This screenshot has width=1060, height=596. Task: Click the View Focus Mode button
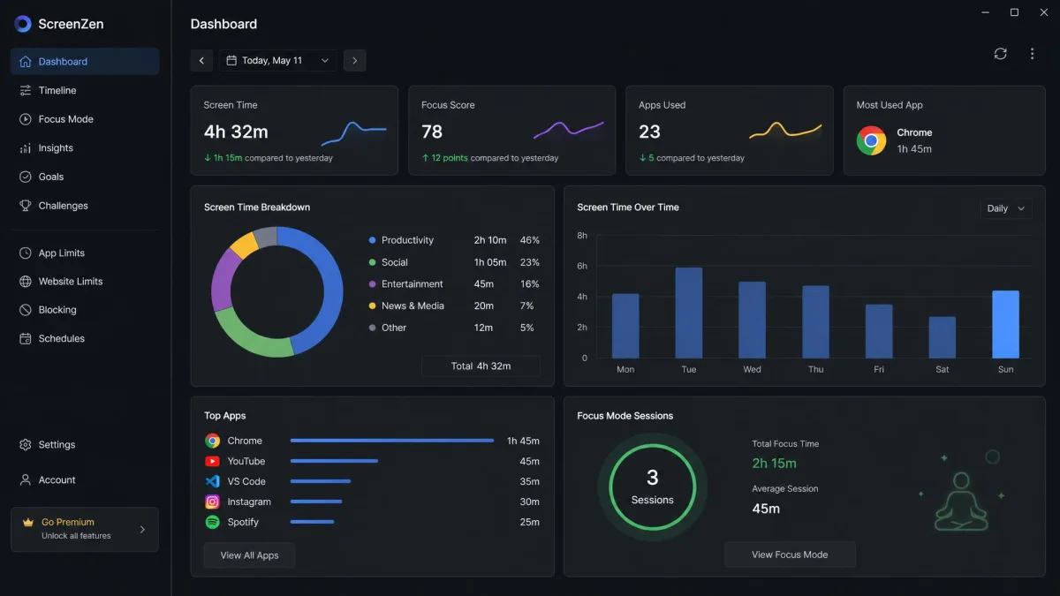pyautogui.click(x=790, y=555)
